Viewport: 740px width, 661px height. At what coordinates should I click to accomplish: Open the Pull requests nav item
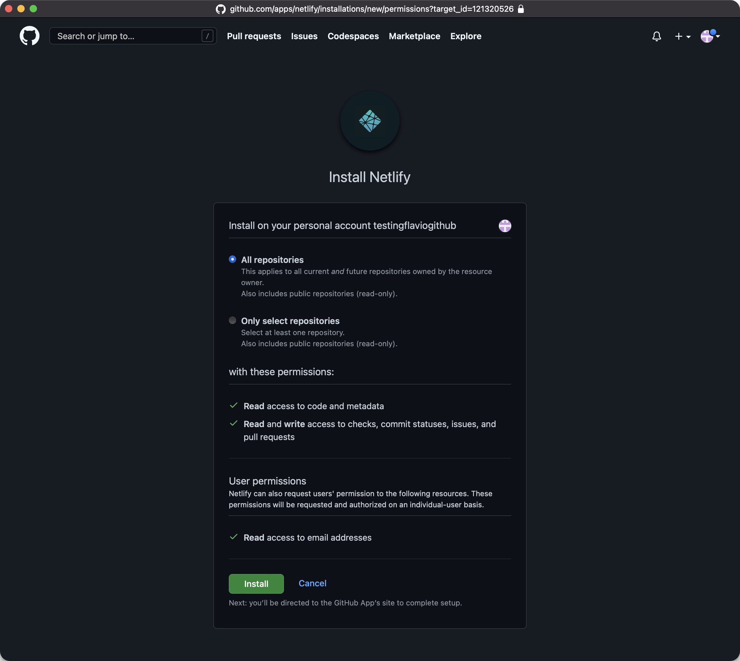point(254,36)
